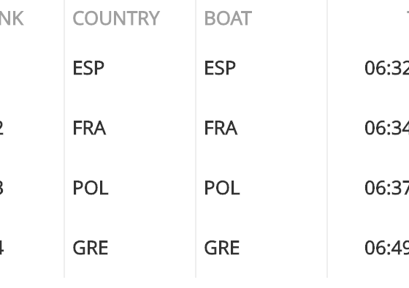Click the 06:37 time for POL
Viewport: 409px width, 288px height.
click(387, 188)
